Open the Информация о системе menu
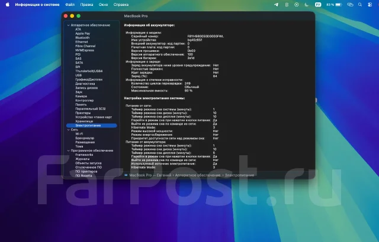 coord(37,5)
